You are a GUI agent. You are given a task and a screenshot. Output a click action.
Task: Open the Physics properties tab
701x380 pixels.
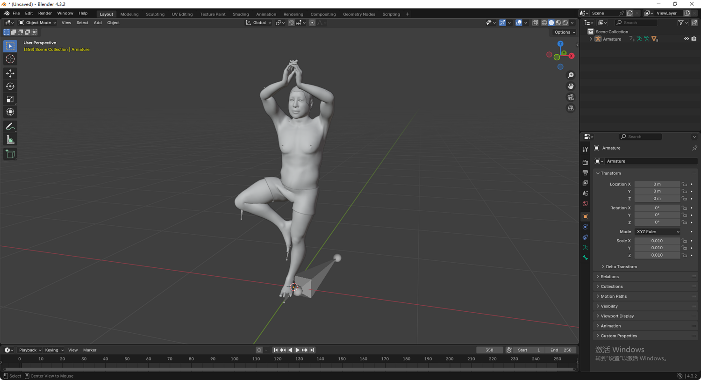pyautogui.click(x=585, y=227)
